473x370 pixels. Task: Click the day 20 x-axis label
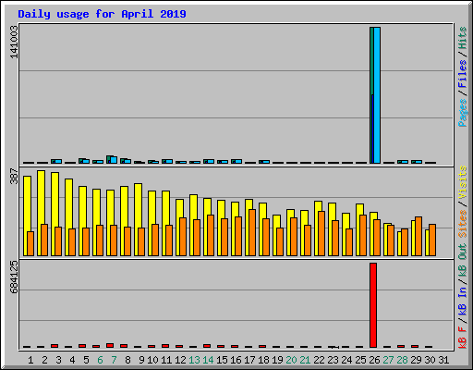291,360
